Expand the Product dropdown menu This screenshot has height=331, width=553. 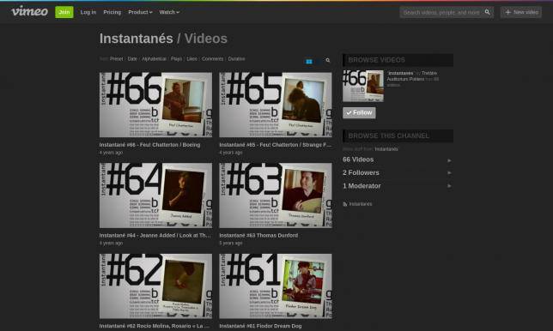[140, 12]
